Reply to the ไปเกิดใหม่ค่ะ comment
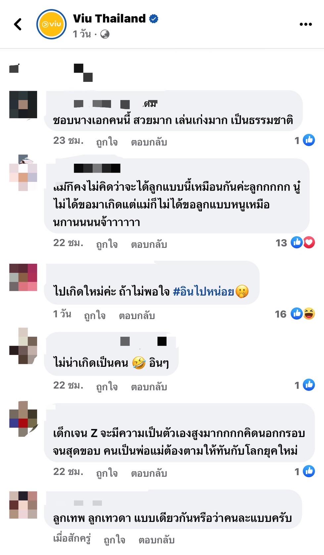Viewport: 324px width, 555px height. (137, 315)
